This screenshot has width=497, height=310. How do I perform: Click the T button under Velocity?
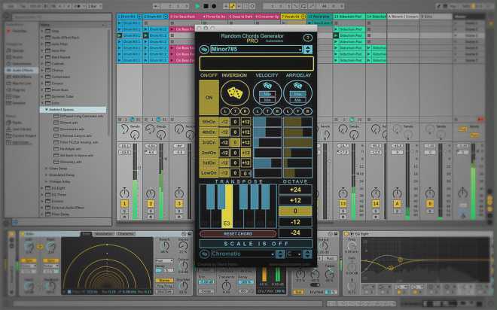click(267, 111)
